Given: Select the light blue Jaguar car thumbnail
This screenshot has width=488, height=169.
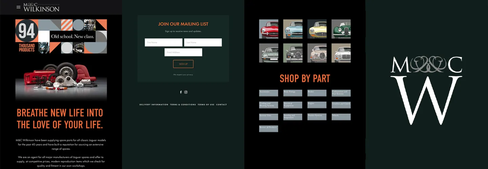Looking at the screenshot, I should (293, 29).
